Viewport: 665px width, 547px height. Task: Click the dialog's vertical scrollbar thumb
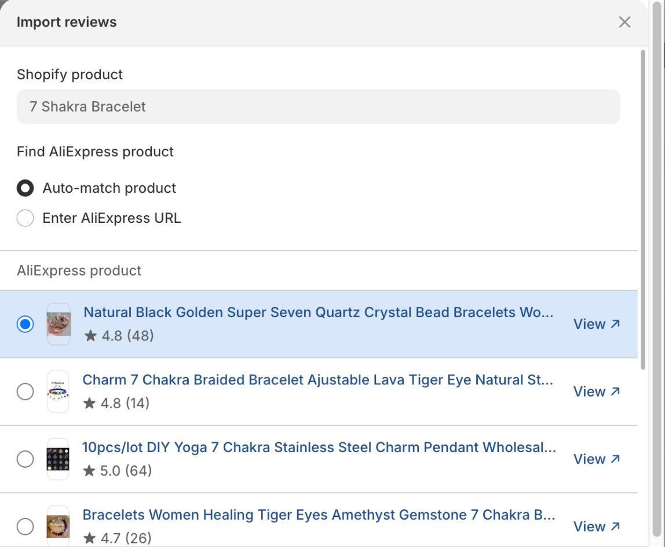(x=643, y=210)
